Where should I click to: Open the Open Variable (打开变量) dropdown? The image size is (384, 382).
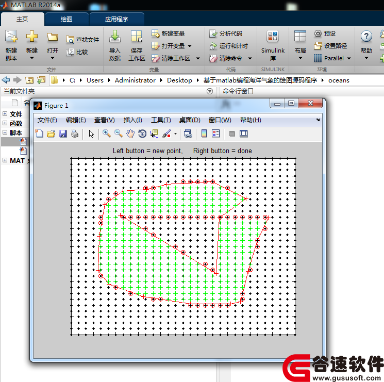(x=190, y=46)
